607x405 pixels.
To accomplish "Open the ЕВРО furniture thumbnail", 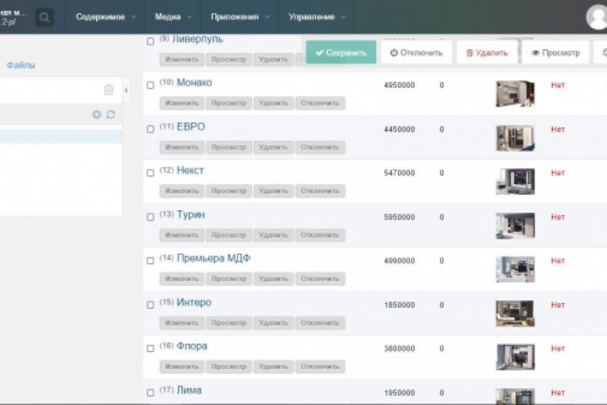I will [x=515, y=138].
